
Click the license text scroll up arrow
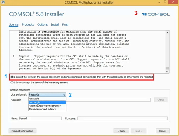tap(167, 33)
